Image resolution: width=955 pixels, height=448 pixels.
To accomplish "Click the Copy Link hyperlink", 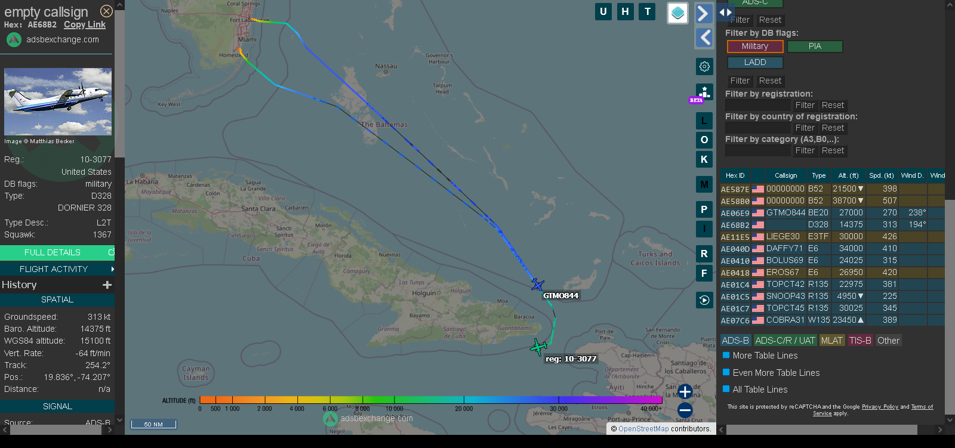I will (85, 24).
